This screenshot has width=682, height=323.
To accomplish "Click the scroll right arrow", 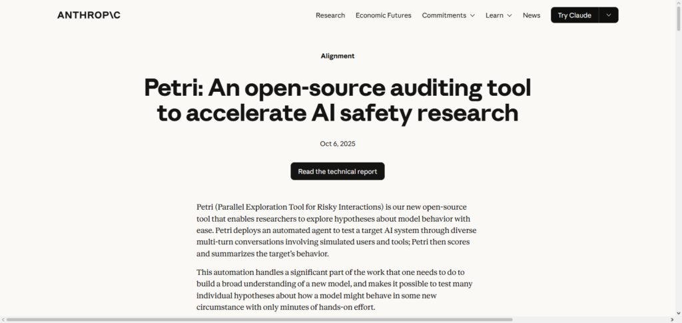I will click(x=673, y=320).
